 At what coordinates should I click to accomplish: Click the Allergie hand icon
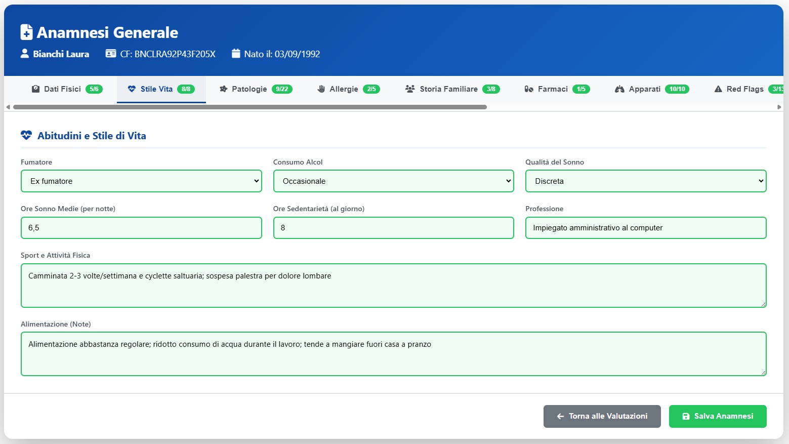tap(321, 89)
